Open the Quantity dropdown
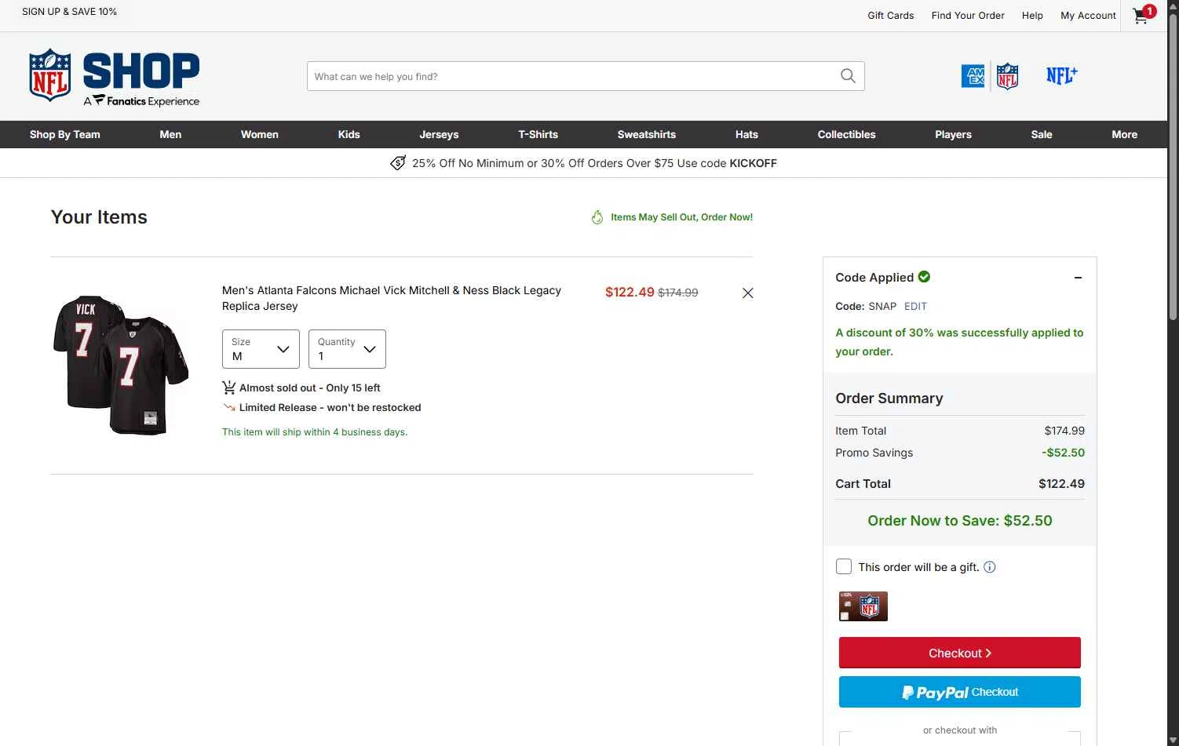1179x746 pixels. point(347,349)
